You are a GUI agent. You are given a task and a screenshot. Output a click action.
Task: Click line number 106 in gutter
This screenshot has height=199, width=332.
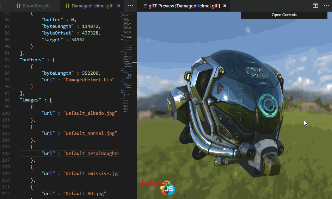tap(6, 154)
